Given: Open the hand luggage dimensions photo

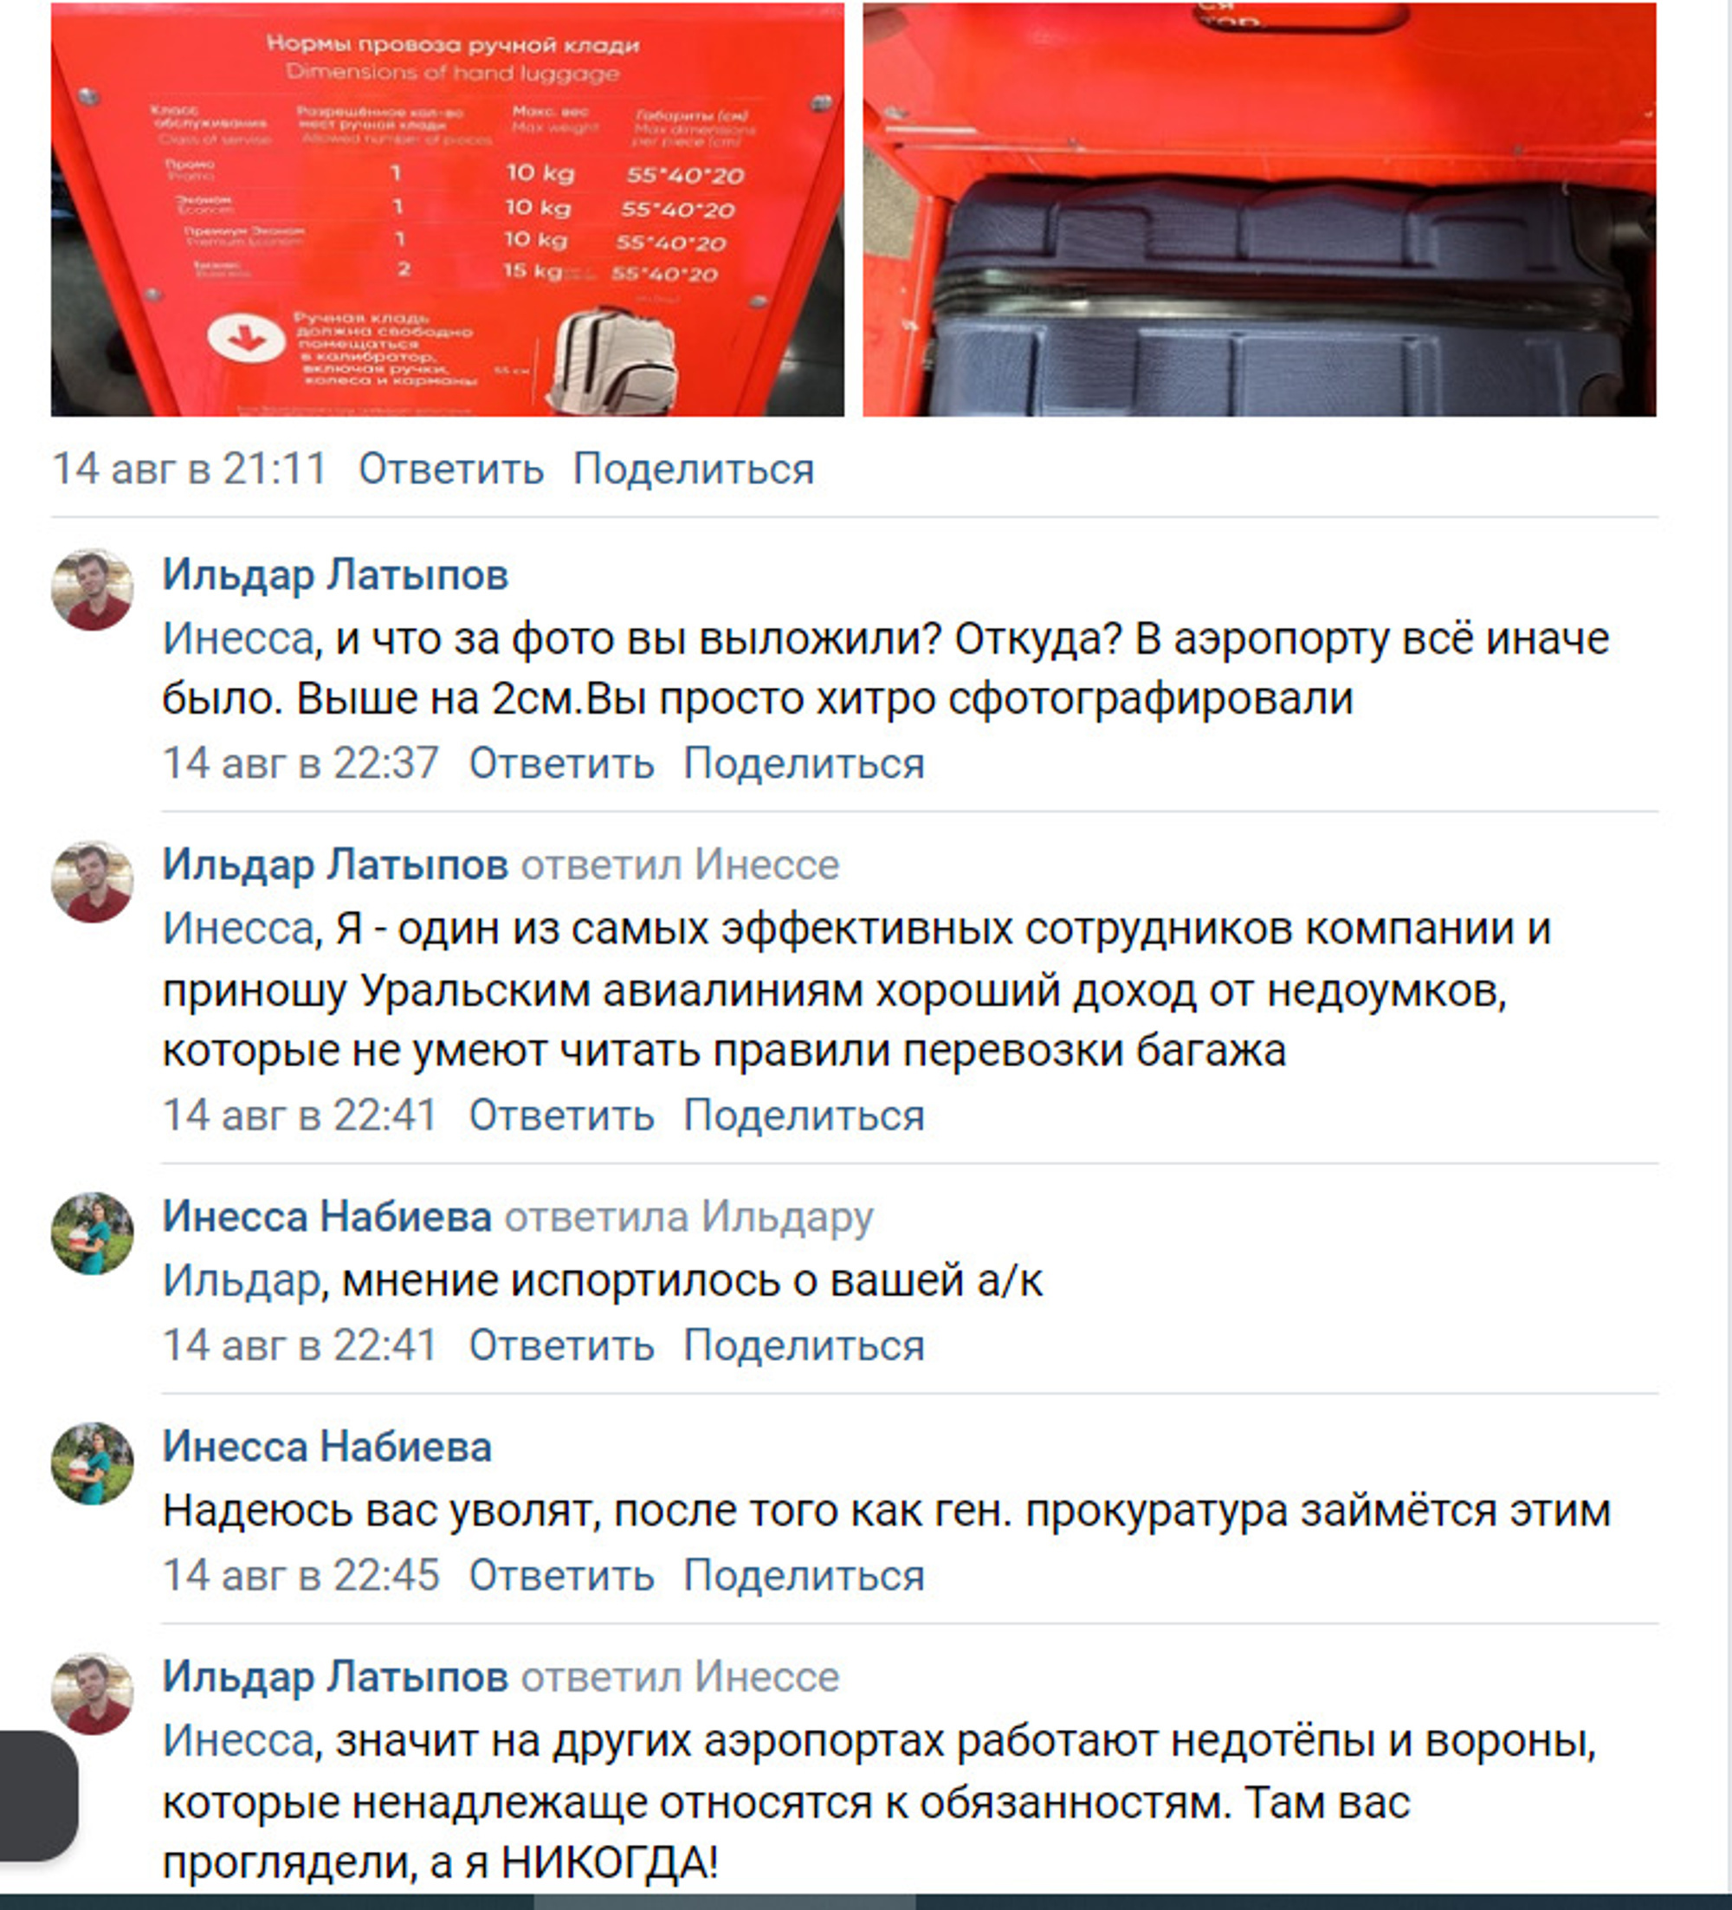Looking at the screenshot, I should (447, 209).
